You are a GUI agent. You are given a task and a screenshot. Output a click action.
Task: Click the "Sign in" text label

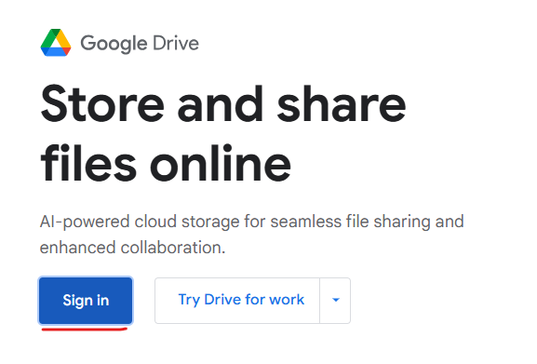(86, 301)
